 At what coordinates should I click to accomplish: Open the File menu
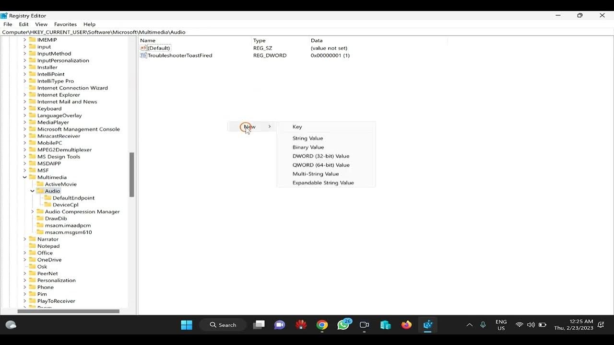click(8, 24)
